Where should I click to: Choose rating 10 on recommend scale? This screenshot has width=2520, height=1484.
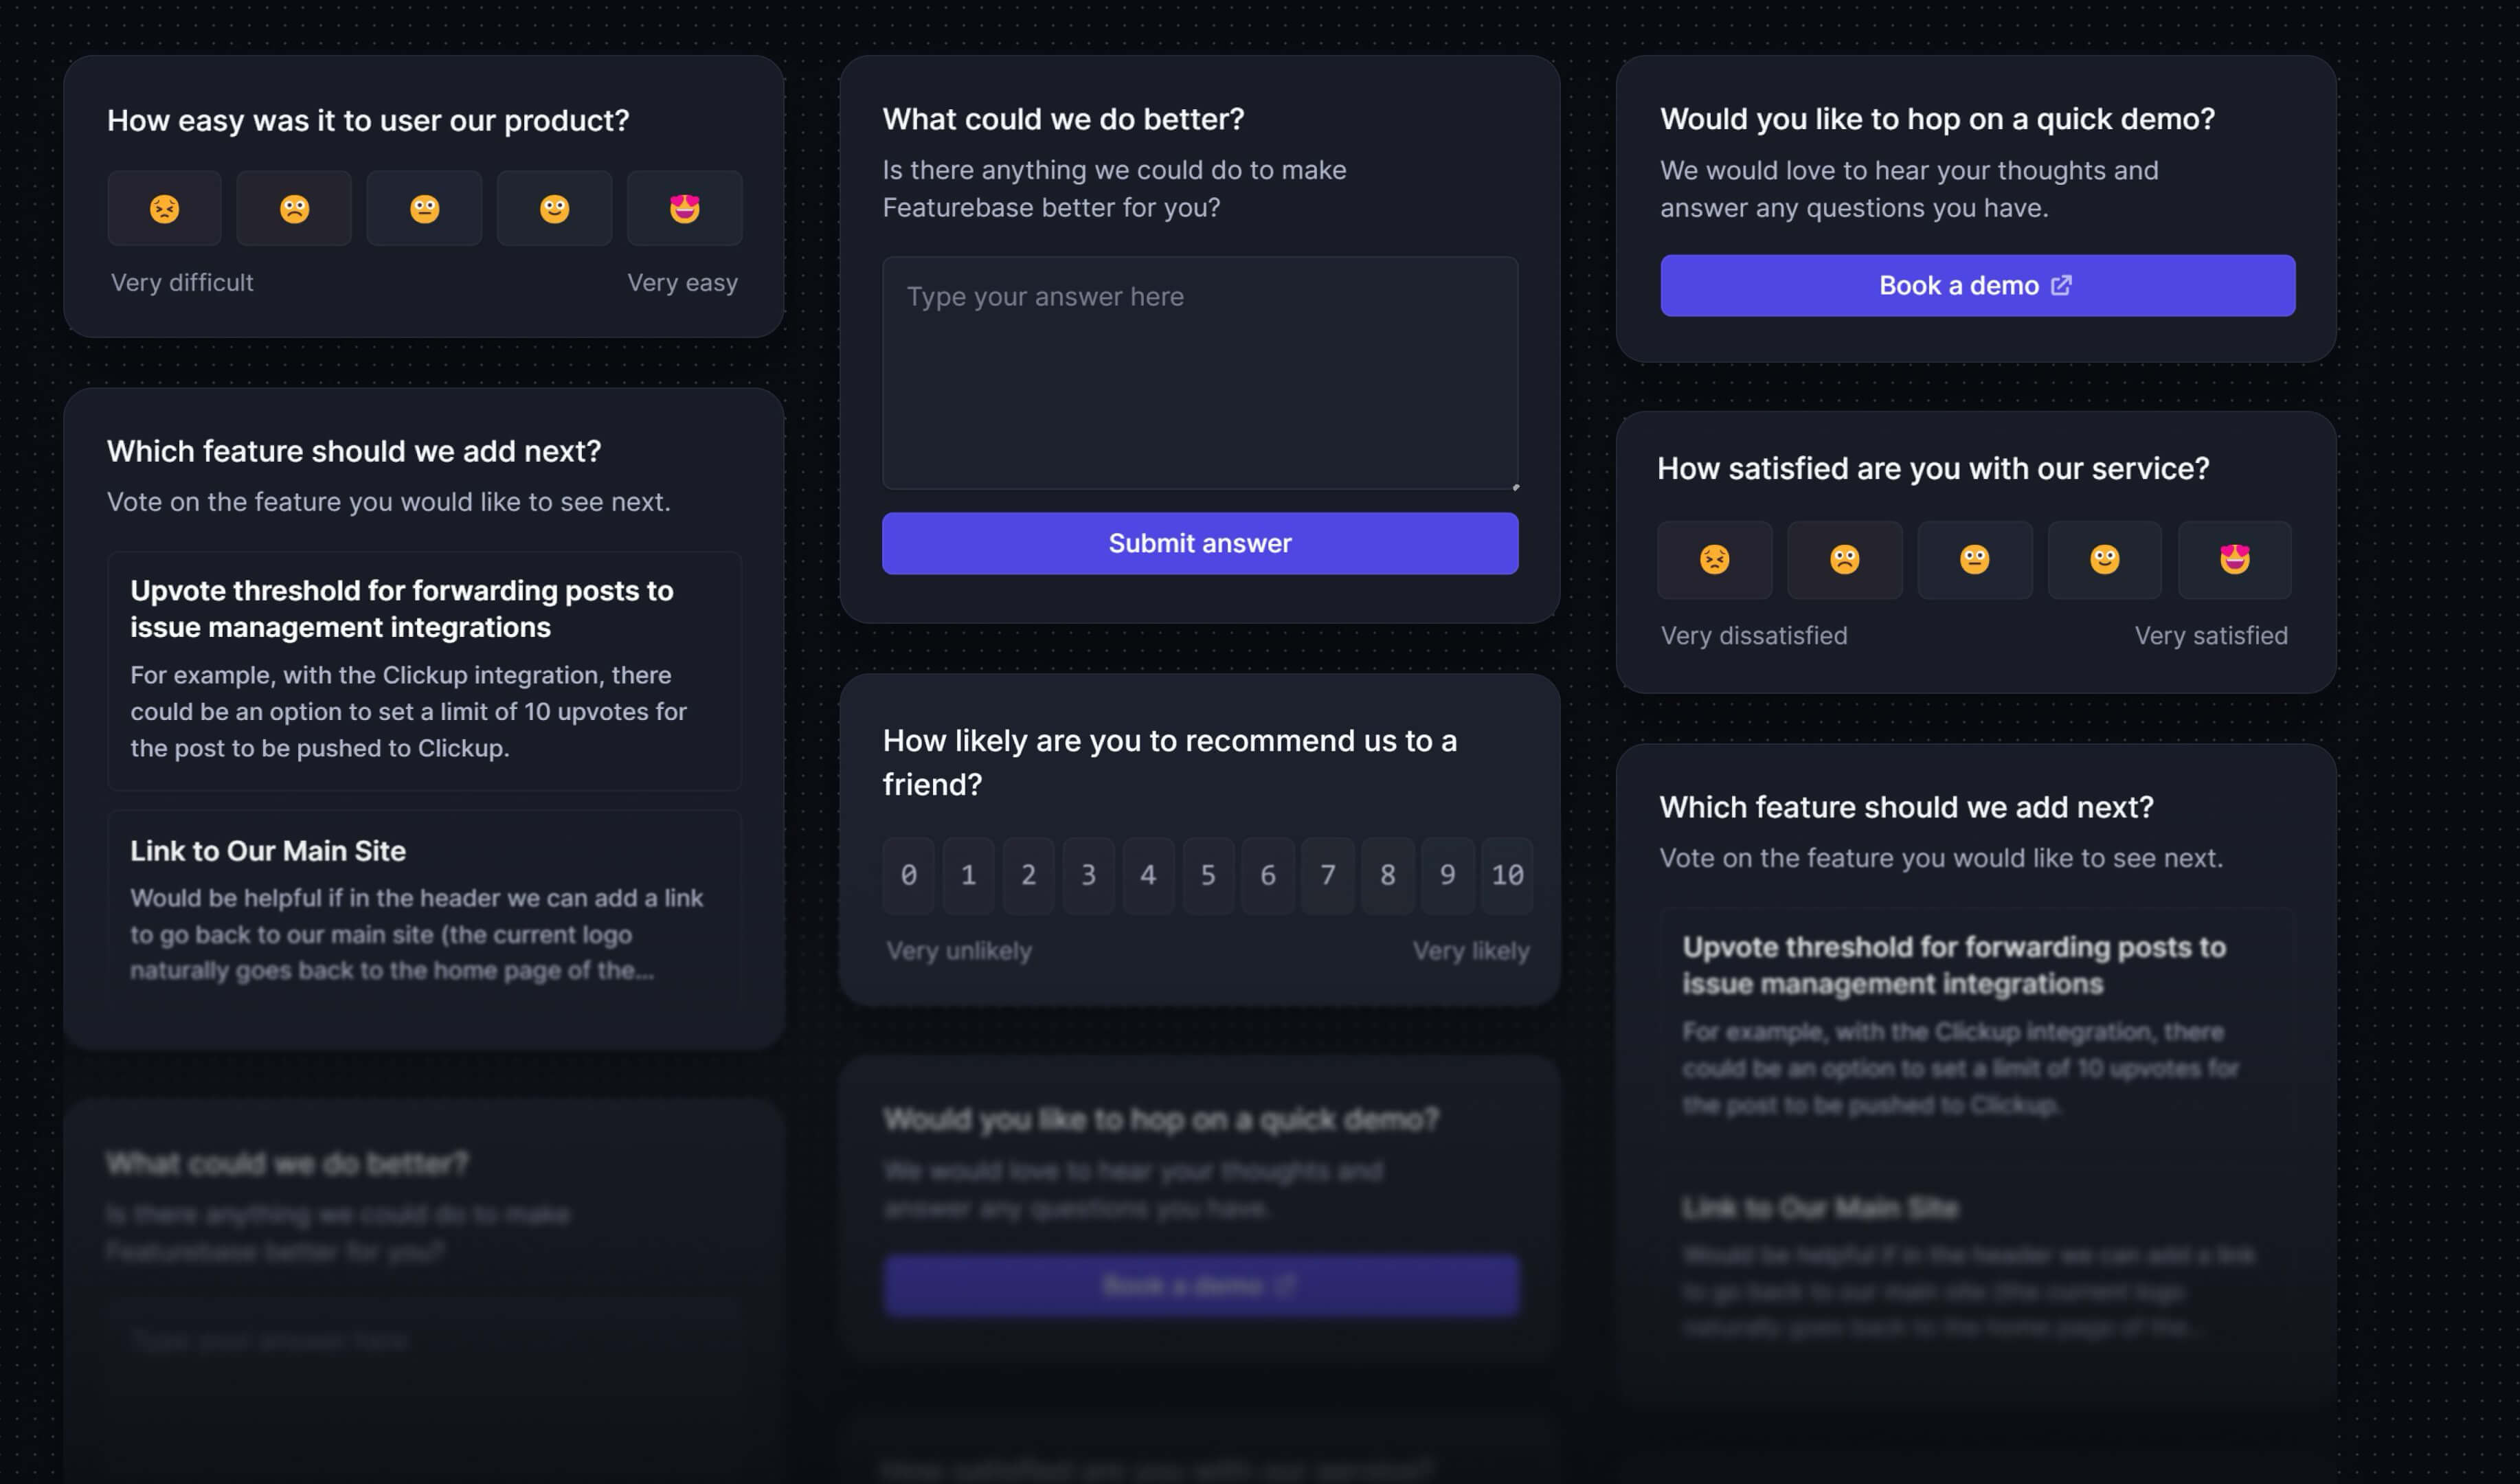point(1507,875)
